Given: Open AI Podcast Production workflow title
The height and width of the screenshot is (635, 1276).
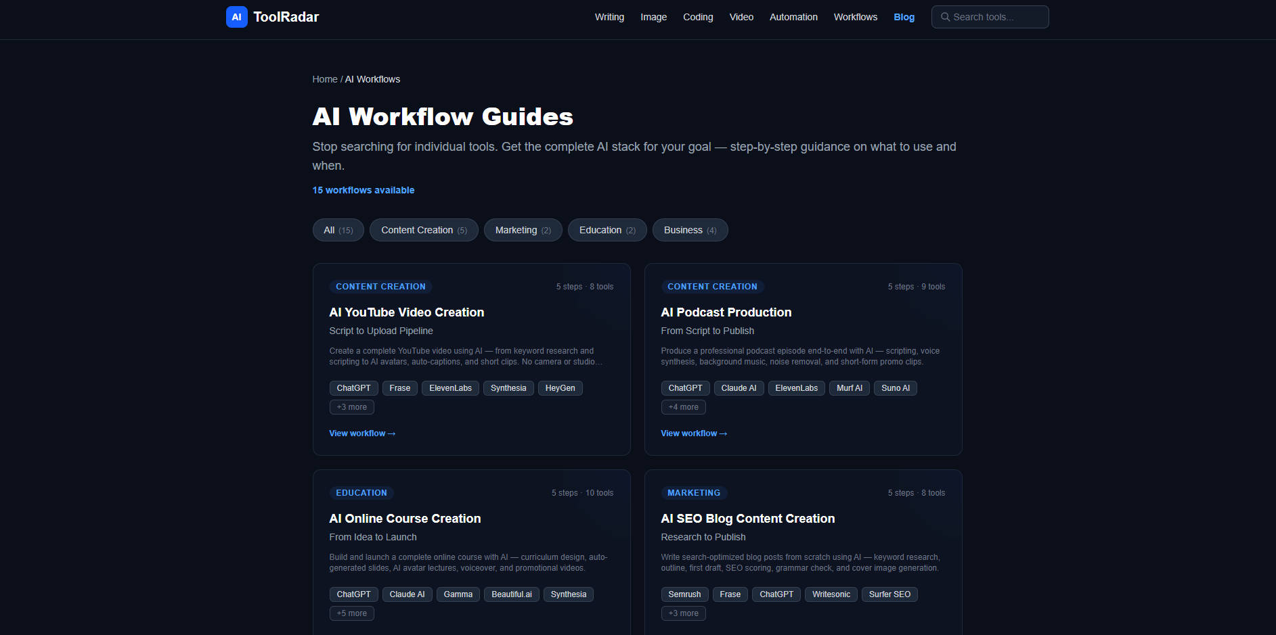Looking at the screenshot, I should tap(726, 312).
